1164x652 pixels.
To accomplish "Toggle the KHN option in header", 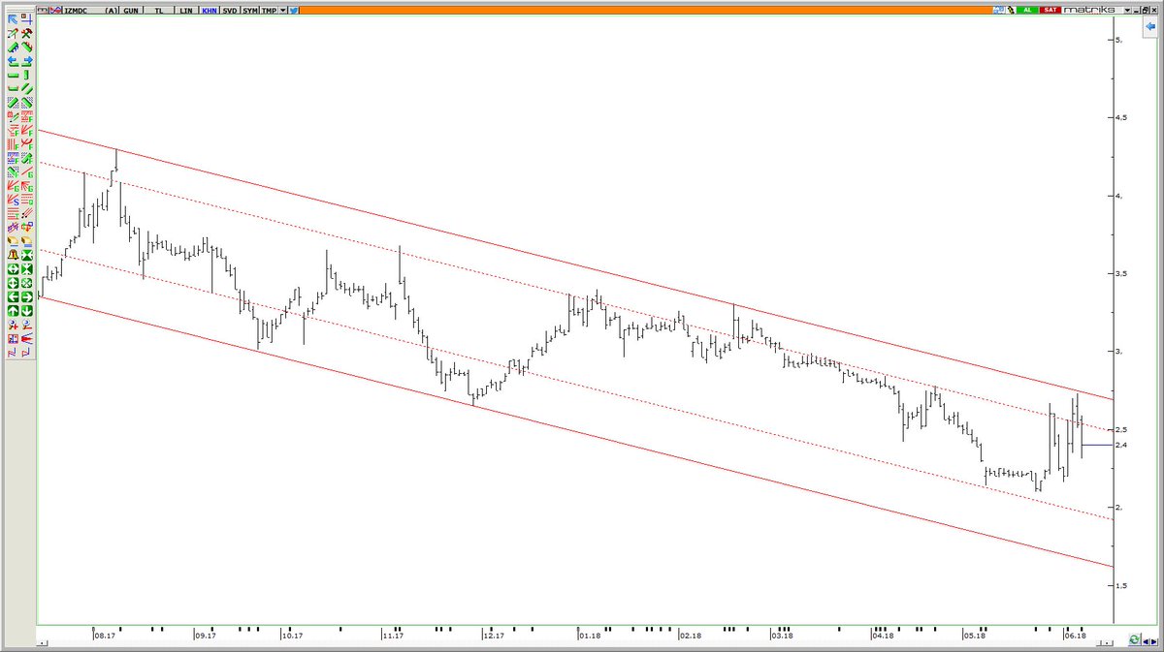I will (x=209, y=10).
